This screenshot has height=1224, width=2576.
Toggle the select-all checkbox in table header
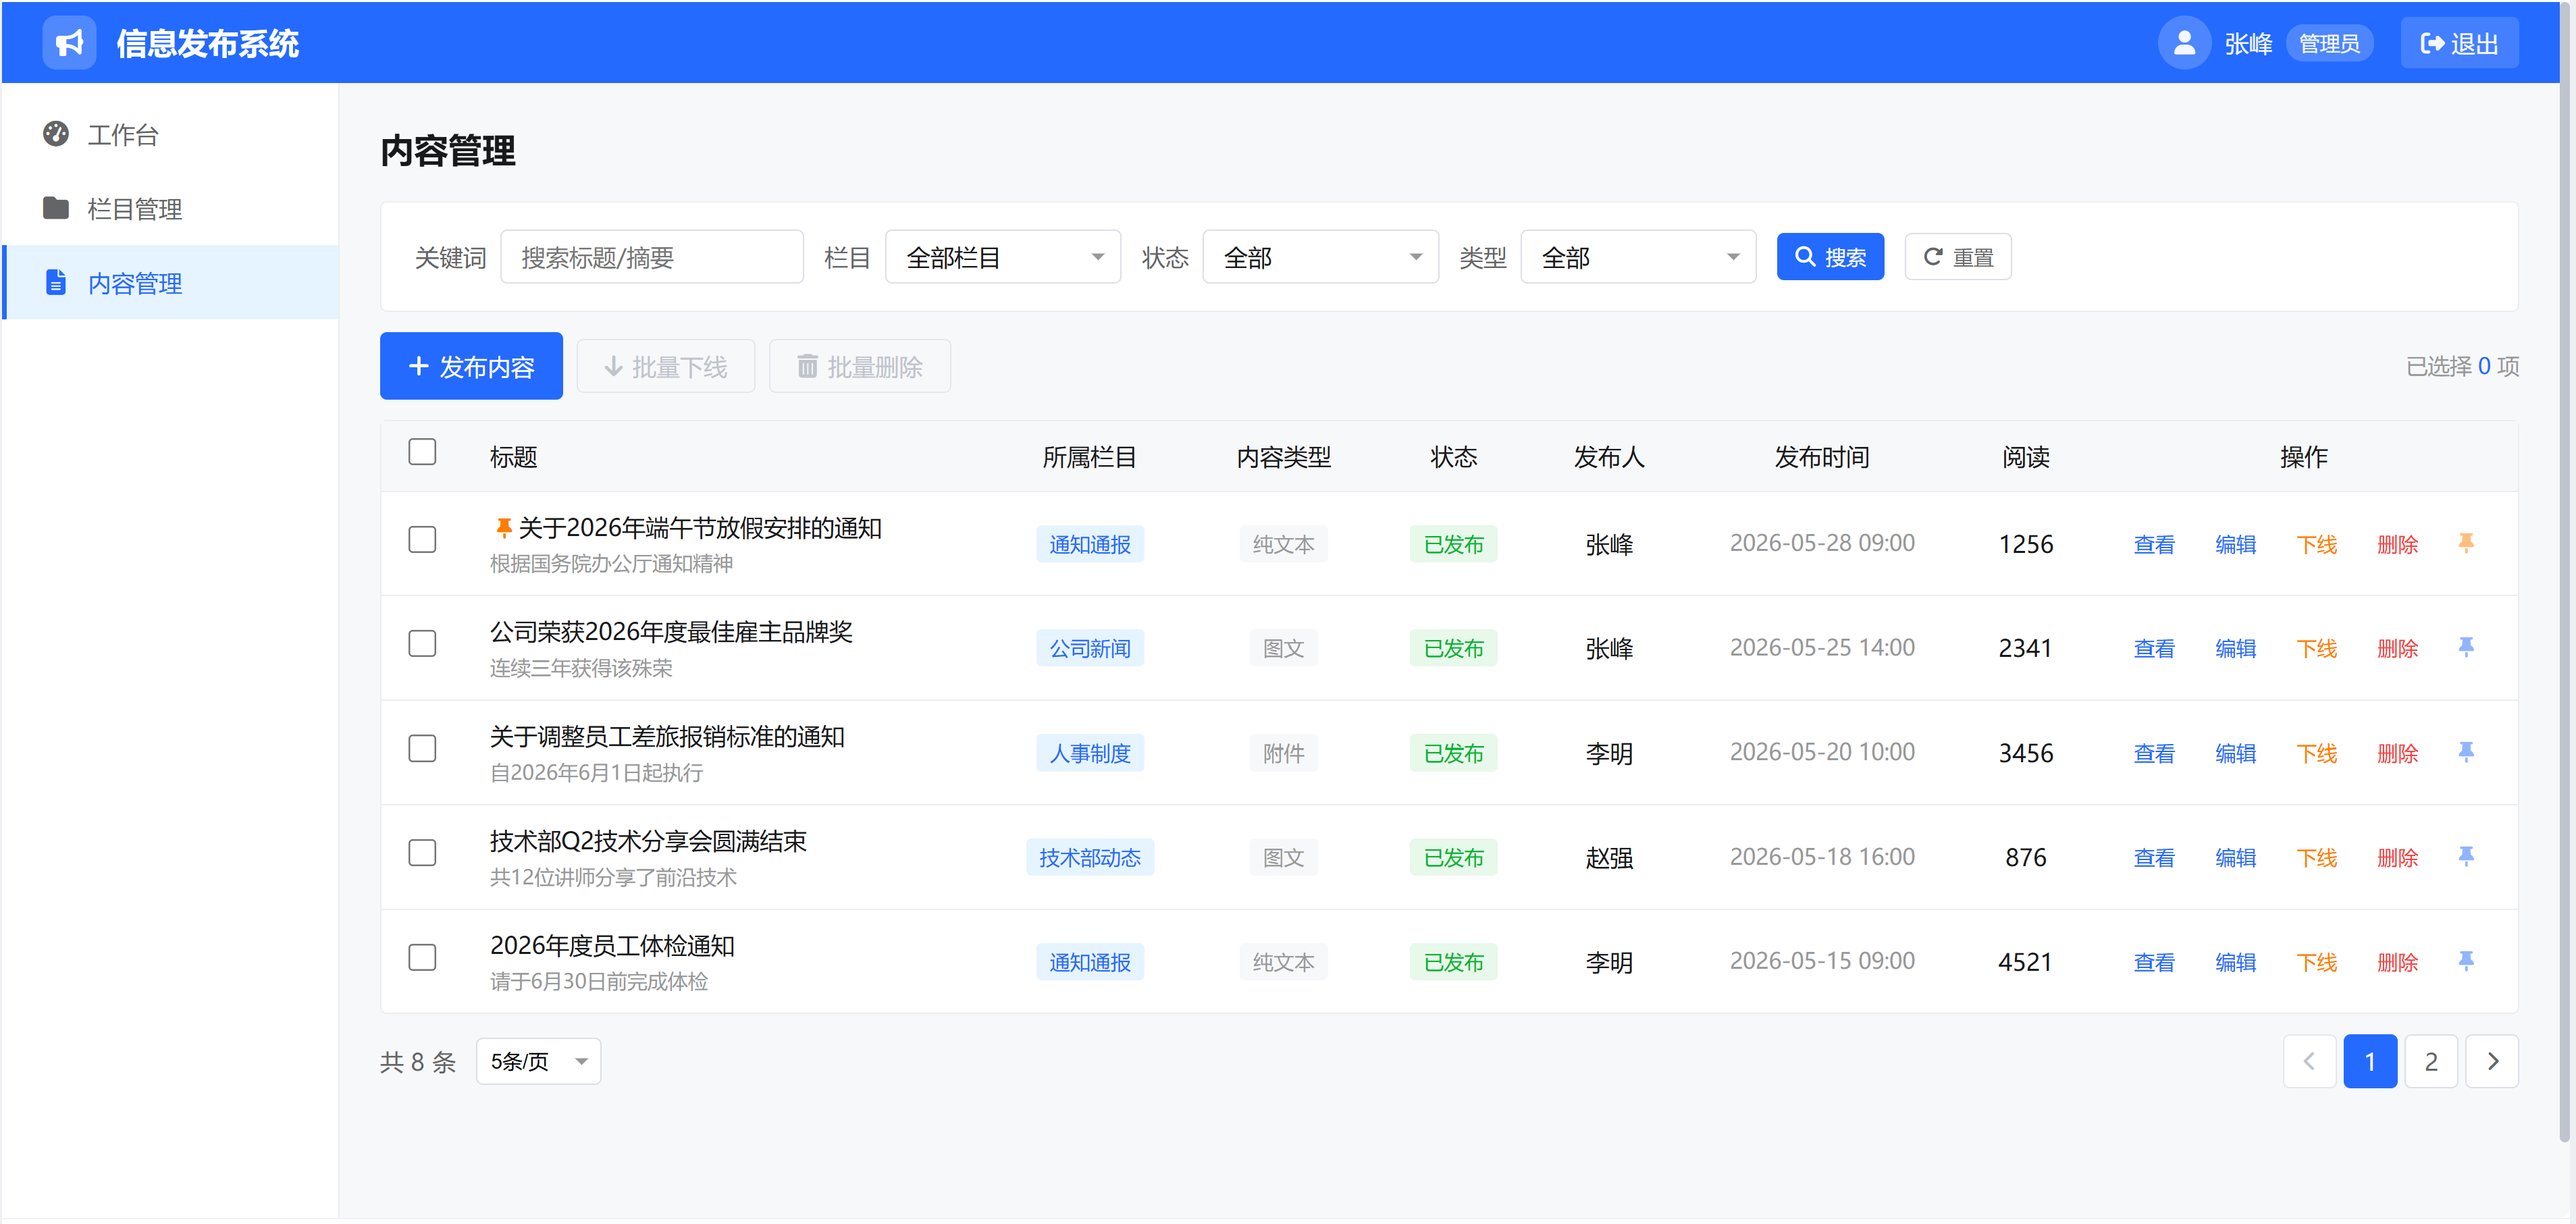422,452
